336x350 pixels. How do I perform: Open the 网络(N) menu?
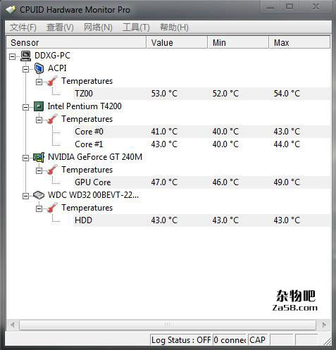coord(98,27)
